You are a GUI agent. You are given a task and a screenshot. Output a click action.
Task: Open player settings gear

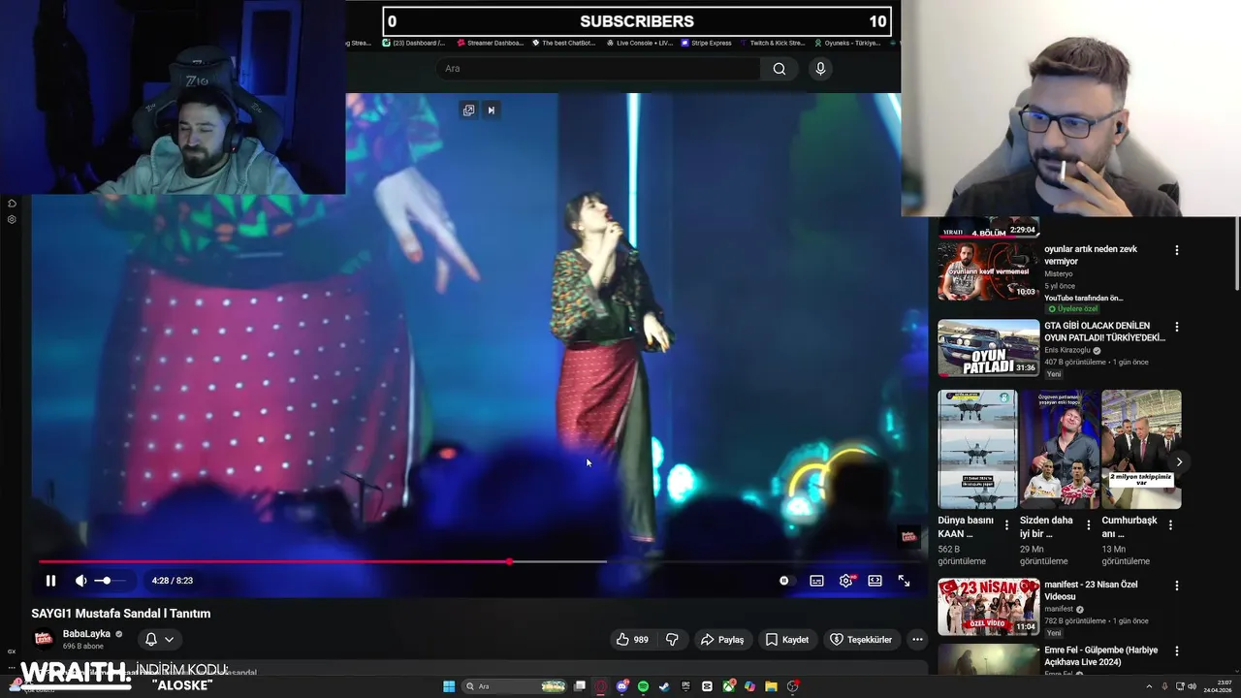pos(846,581)
